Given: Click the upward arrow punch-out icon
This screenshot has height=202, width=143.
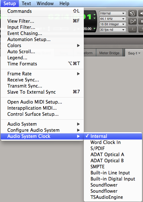Looking at the screenshot, I should coord(141,29).
